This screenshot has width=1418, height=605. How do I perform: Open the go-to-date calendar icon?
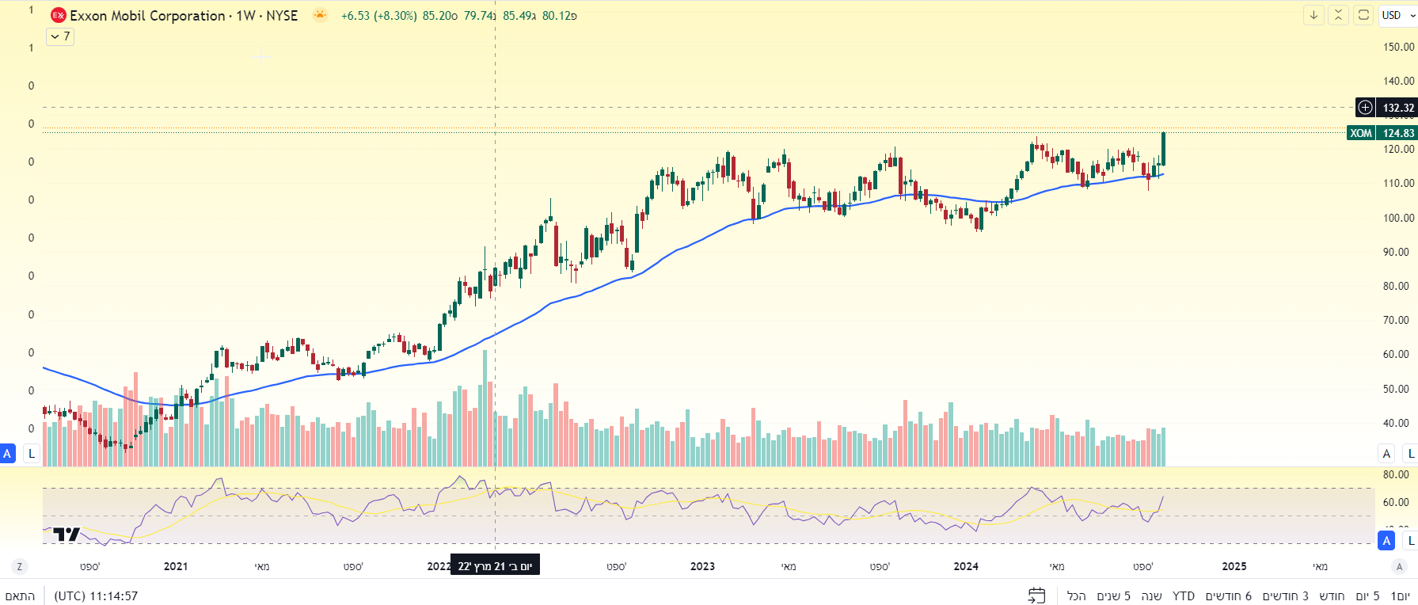click(1036, 595)
